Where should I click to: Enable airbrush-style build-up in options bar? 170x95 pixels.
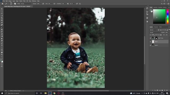(x=54, y=4)
